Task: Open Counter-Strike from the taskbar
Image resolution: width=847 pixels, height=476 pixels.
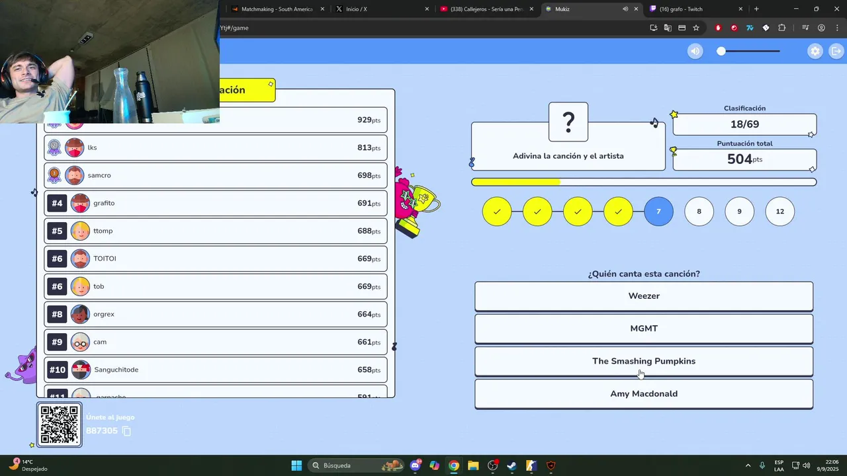Action: pyautogui.click(x=531, y=465)
